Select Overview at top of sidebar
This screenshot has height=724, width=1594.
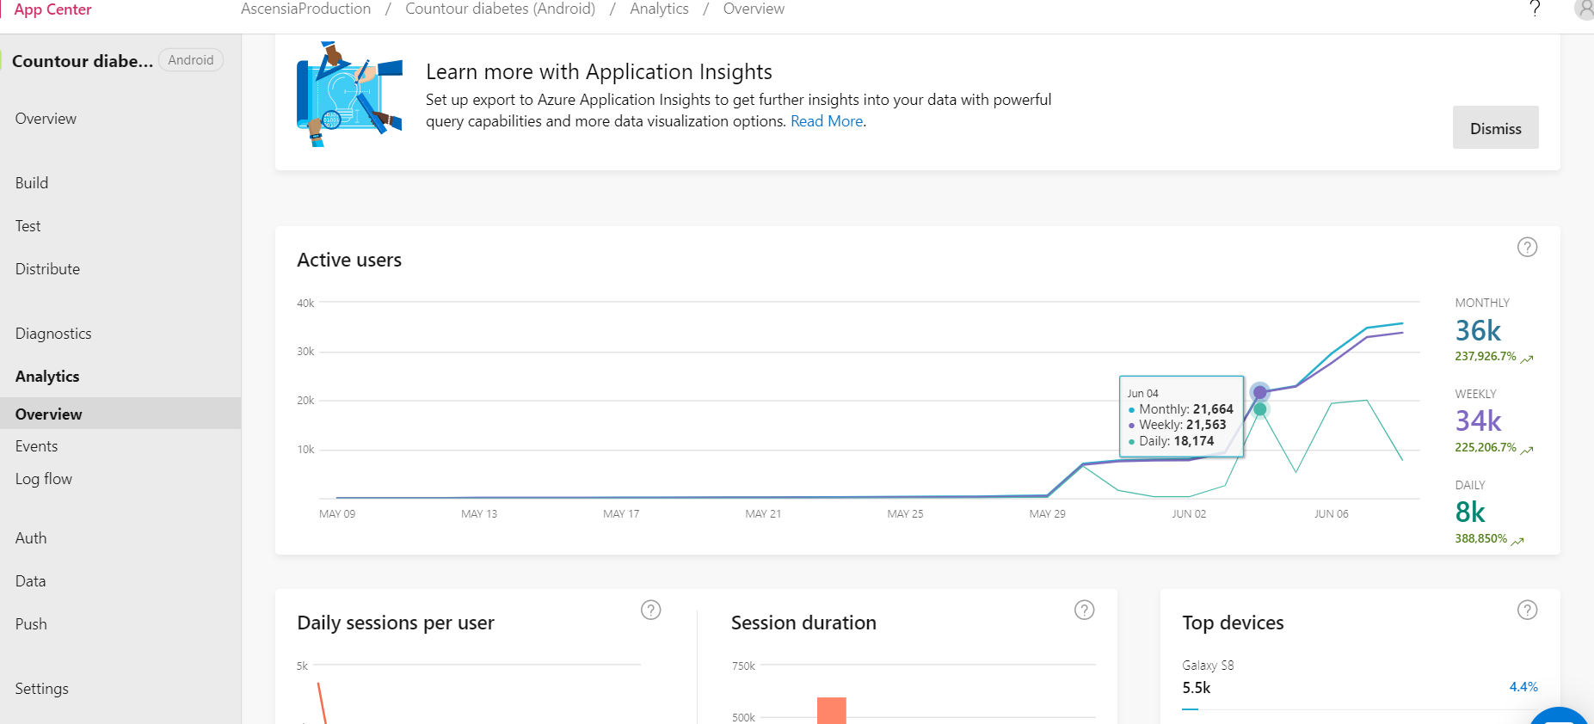click(x=46, y=119)
